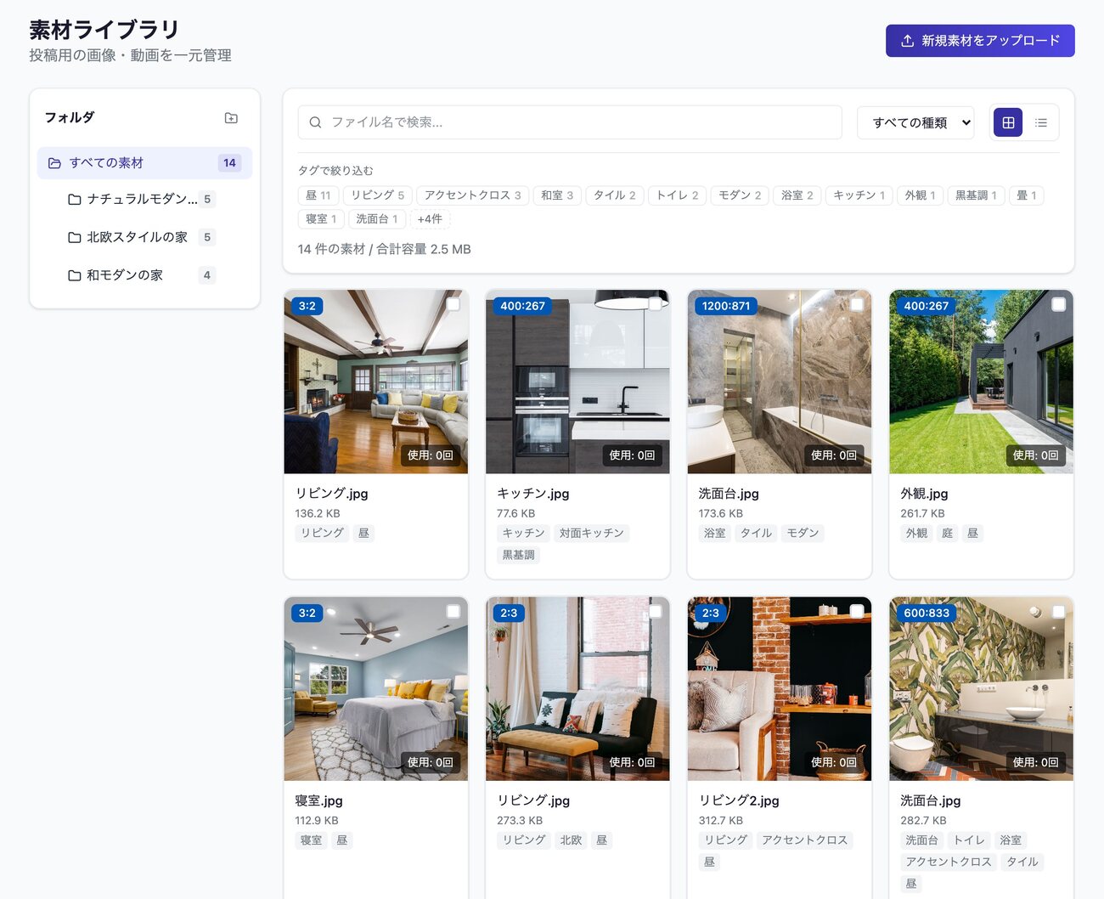Open the すべての素材 folder
Screen dimensions: 1104x899
pos(144,163)
